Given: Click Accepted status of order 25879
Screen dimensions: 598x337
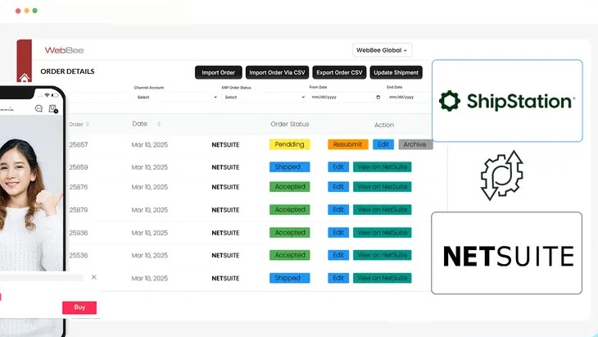Looking at the screenshot, I should (x=289, y=210).
